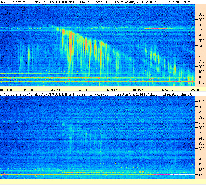Select the 17.0 frequency label on LCP panel

click(x=202, y=175)
